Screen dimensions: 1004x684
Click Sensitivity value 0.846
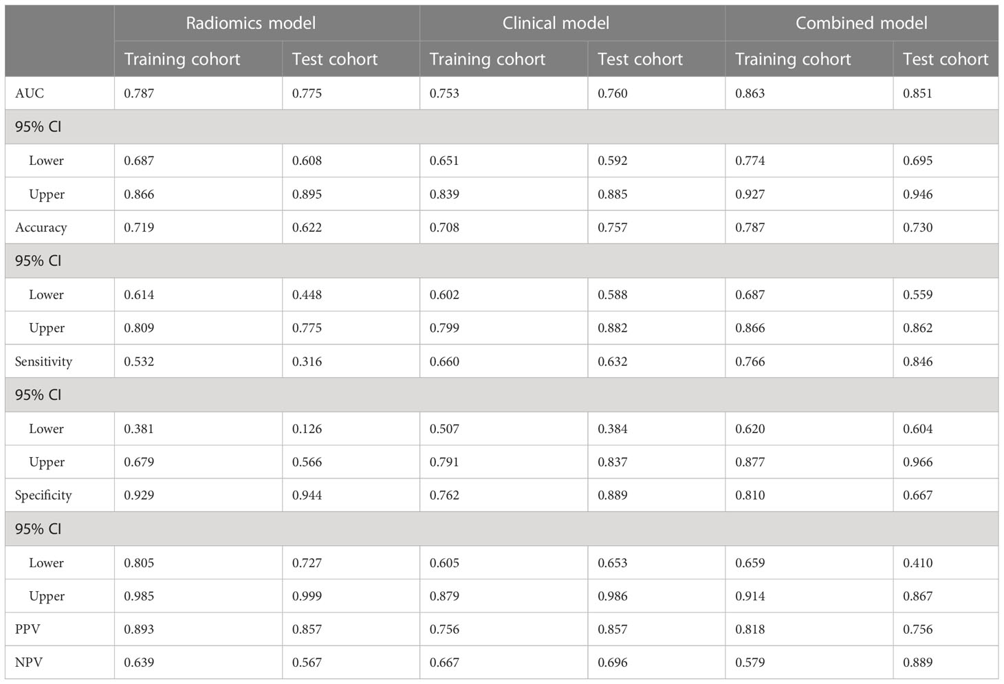[918, 362]
